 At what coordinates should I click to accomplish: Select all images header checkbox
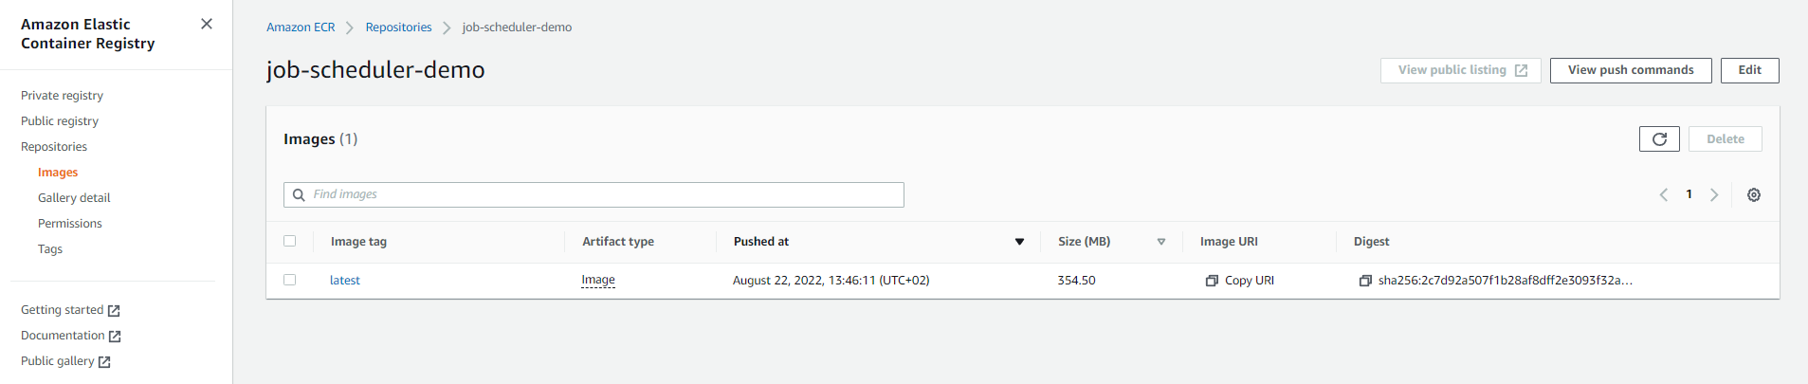pos(290,241)
